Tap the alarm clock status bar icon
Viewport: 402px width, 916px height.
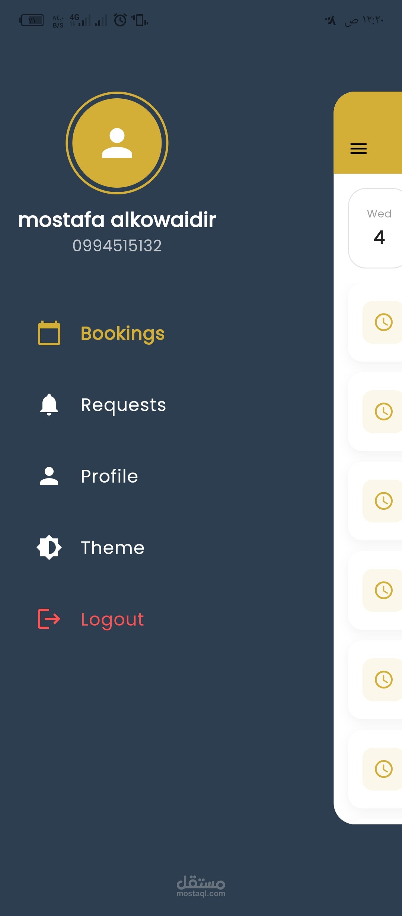tap(120, 20)
